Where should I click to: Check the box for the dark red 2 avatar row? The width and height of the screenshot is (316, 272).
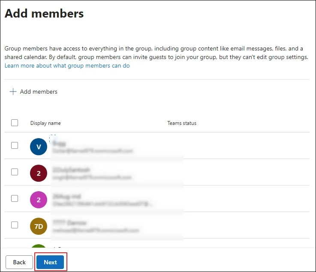click(x=15, y=172)
